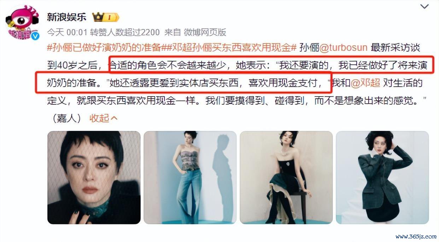The width and height of the screenshot is (439, 242).
Task: Collapse the post text with 收起
Action: [x=99, y=118]
